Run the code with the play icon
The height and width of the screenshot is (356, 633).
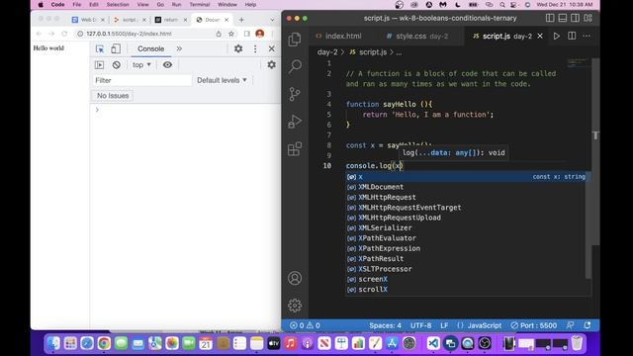pos(556,36)
